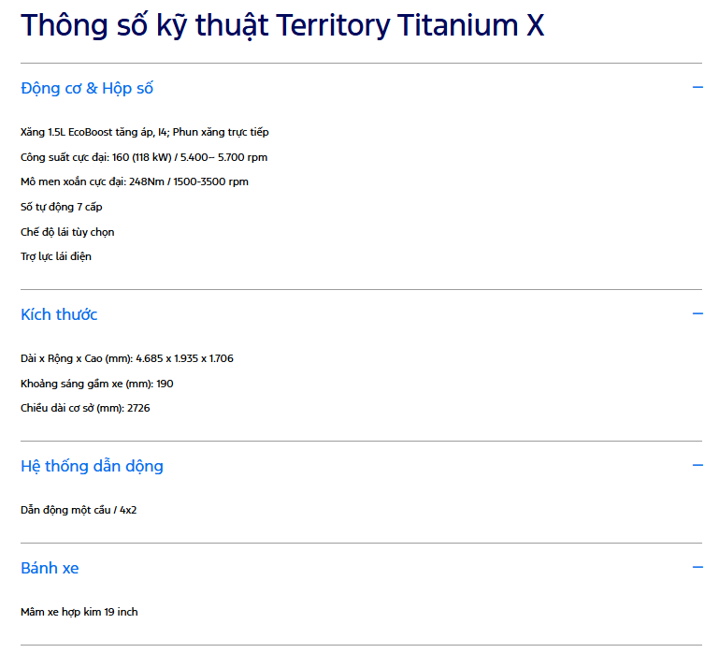This screenshot has width=719, height=653.
Task: Toggle the Động cơ & Hộp số heading
Action: (87, 88)
